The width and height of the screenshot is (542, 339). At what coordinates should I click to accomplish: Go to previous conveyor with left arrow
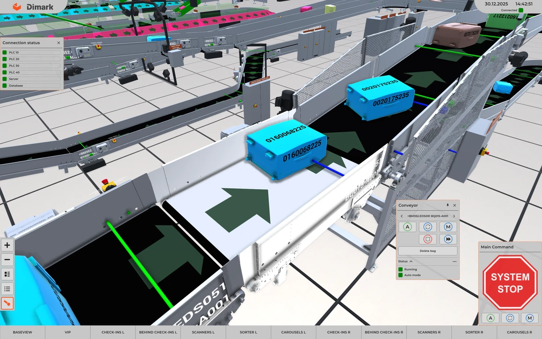(x=402, y=216)
